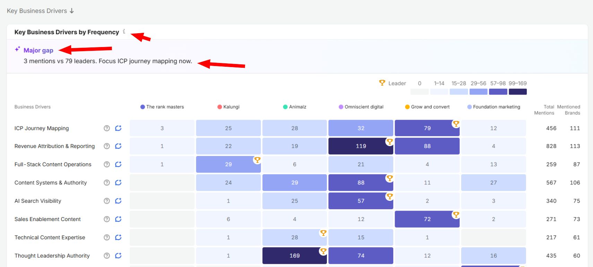Select the Omniscient digital column header
593x267 pixels.
(361, 107)
